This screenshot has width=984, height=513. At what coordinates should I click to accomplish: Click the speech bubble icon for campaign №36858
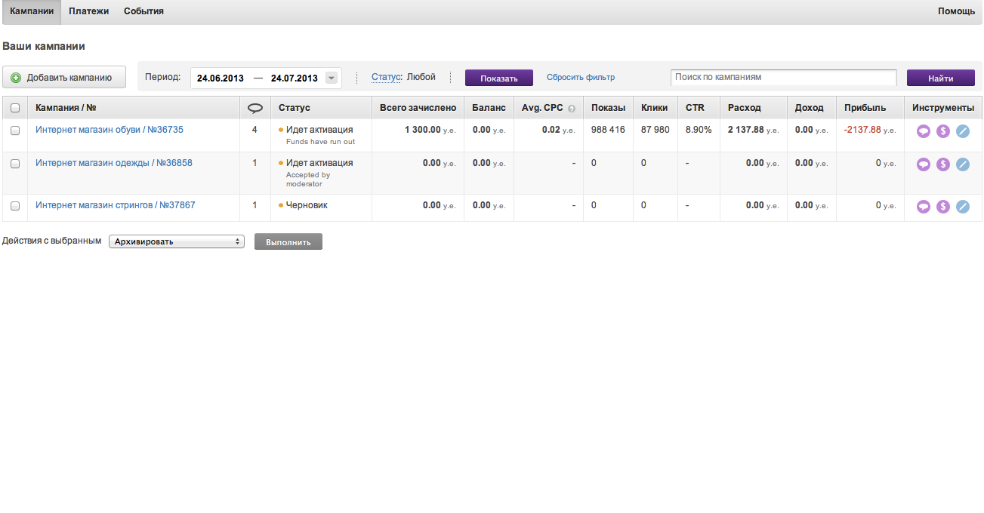(x=924, y=164)
